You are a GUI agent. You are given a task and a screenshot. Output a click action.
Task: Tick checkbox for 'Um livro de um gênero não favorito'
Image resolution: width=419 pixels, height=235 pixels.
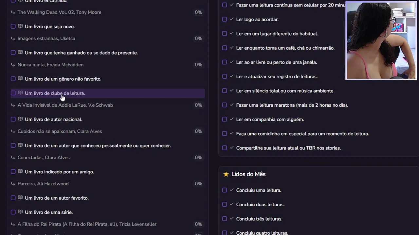[x=13, y=79]
